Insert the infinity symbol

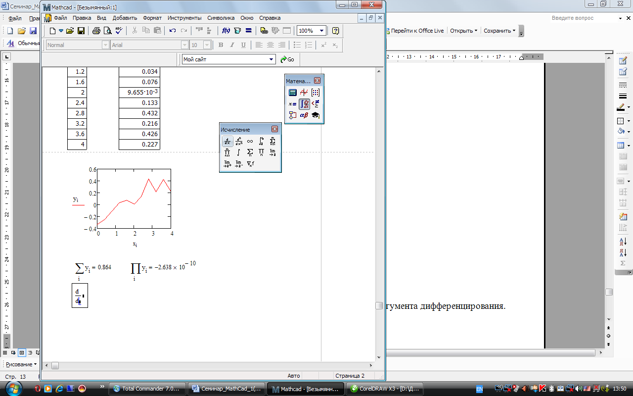250,141
